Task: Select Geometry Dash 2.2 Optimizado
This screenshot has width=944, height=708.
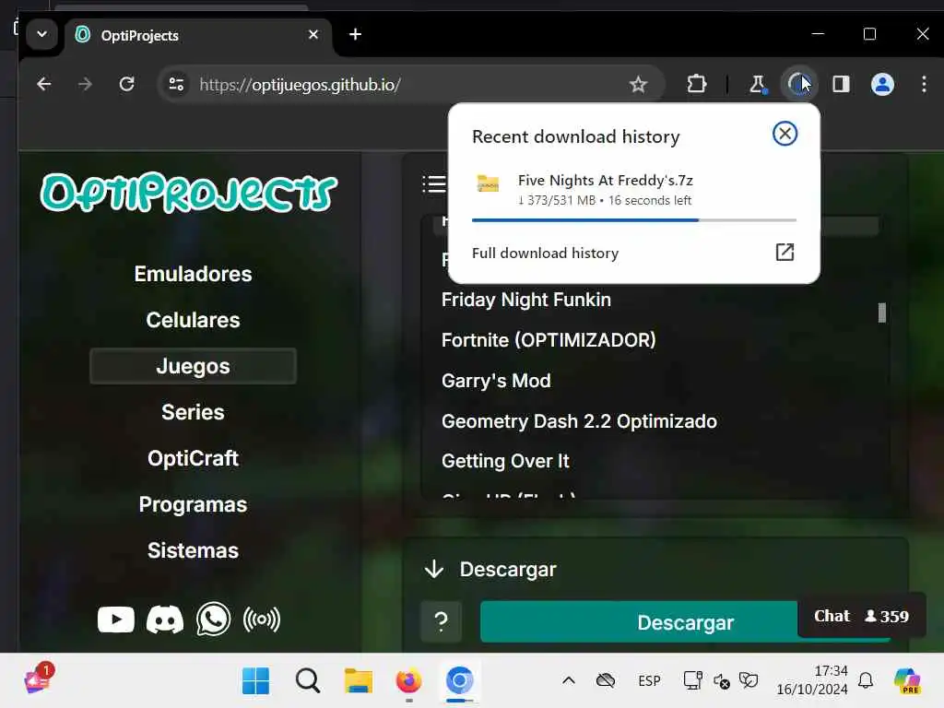Action: coord(579,420)
